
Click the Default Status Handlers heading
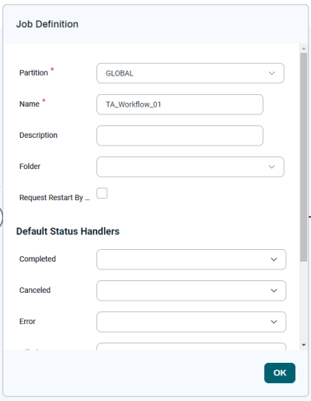click(x=68, y=231)
